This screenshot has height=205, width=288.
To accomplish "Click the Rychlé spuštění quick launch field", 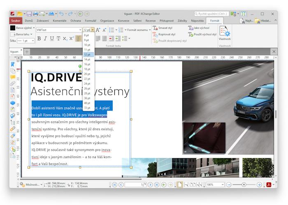I will (211, 14).
